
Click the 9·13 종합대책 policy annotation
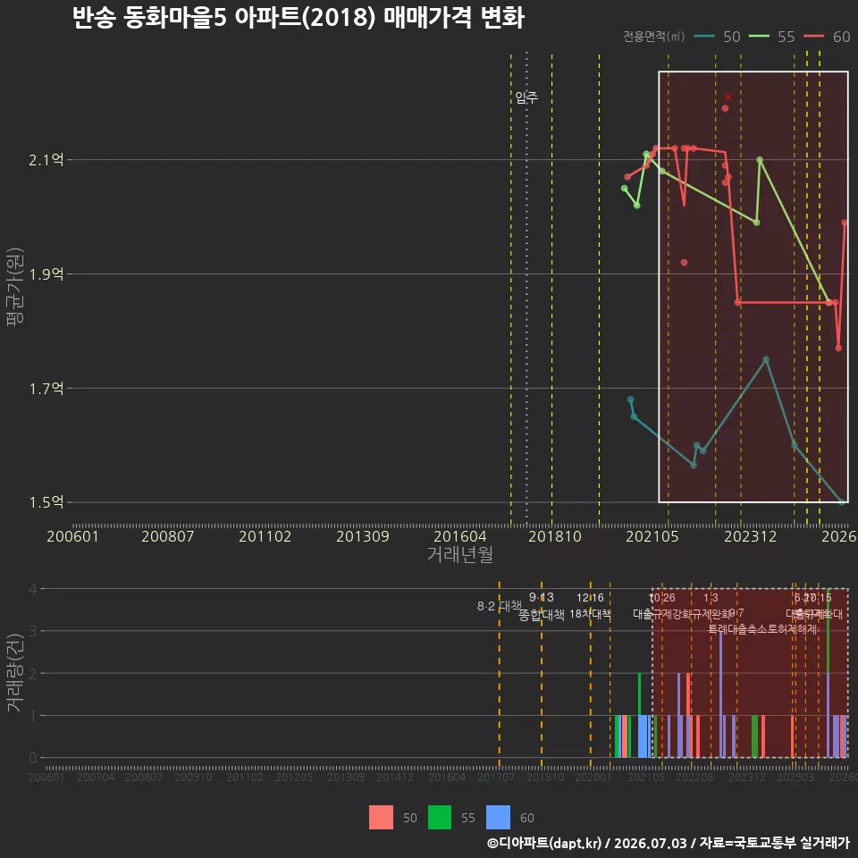click(542, 606)
